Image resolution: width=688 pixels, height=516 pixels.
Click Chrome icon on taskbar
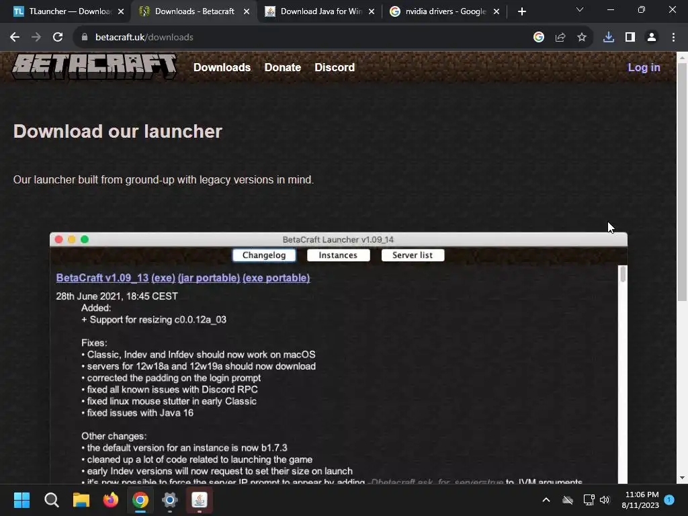coord(140,500)
